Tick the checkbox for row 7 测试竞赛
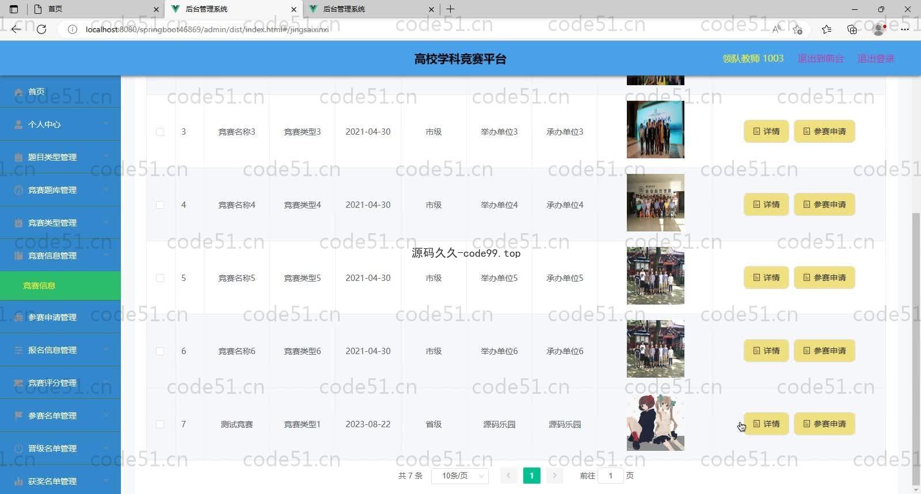 pos(160,424)
